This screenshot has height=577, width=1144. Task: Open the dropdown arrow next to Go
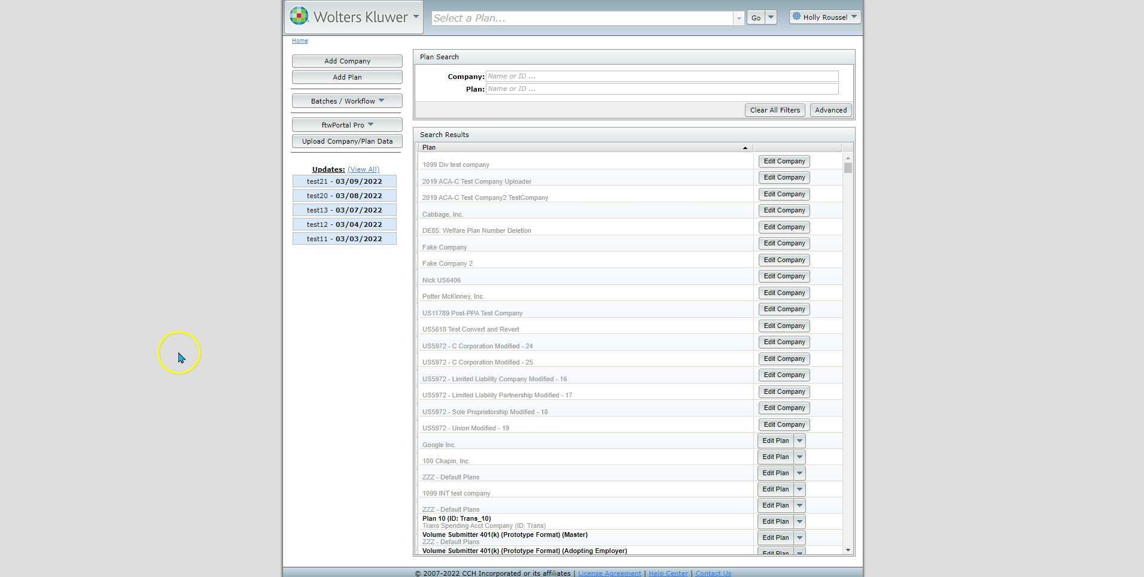771,17
